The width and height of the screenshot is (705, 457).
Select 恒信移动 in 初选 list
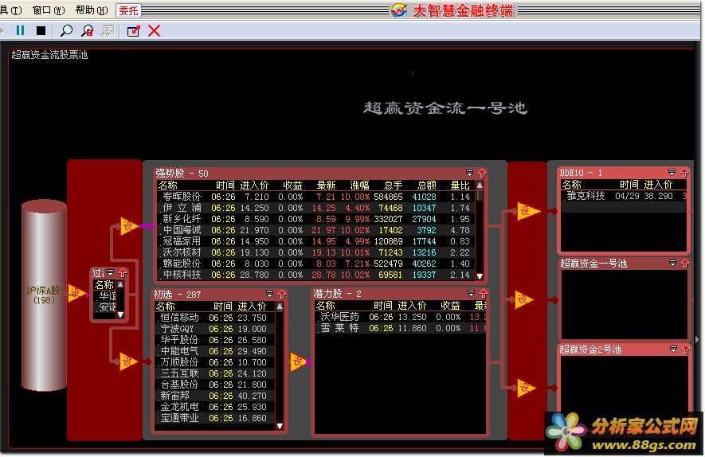[x=215, y=318]
